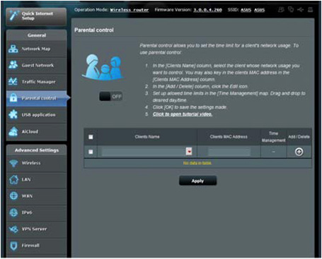
Task: Click the USB status icon in top bar
Action: pos(300,10)
